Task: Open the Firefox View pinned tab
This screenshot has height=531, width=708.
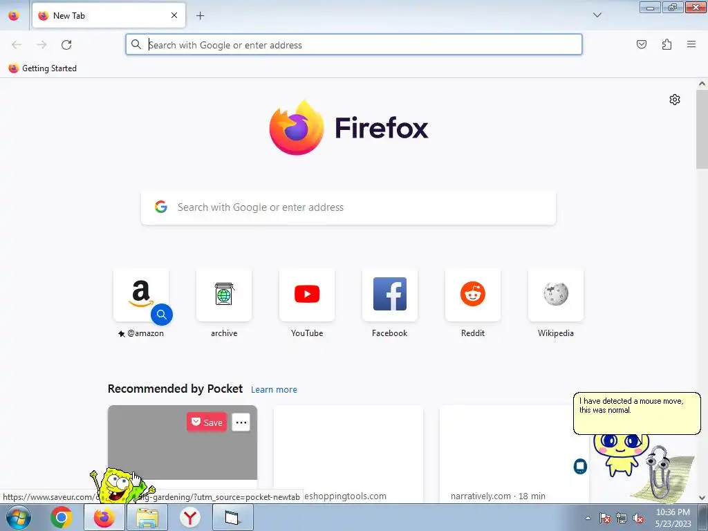Action: click(14, 15)
